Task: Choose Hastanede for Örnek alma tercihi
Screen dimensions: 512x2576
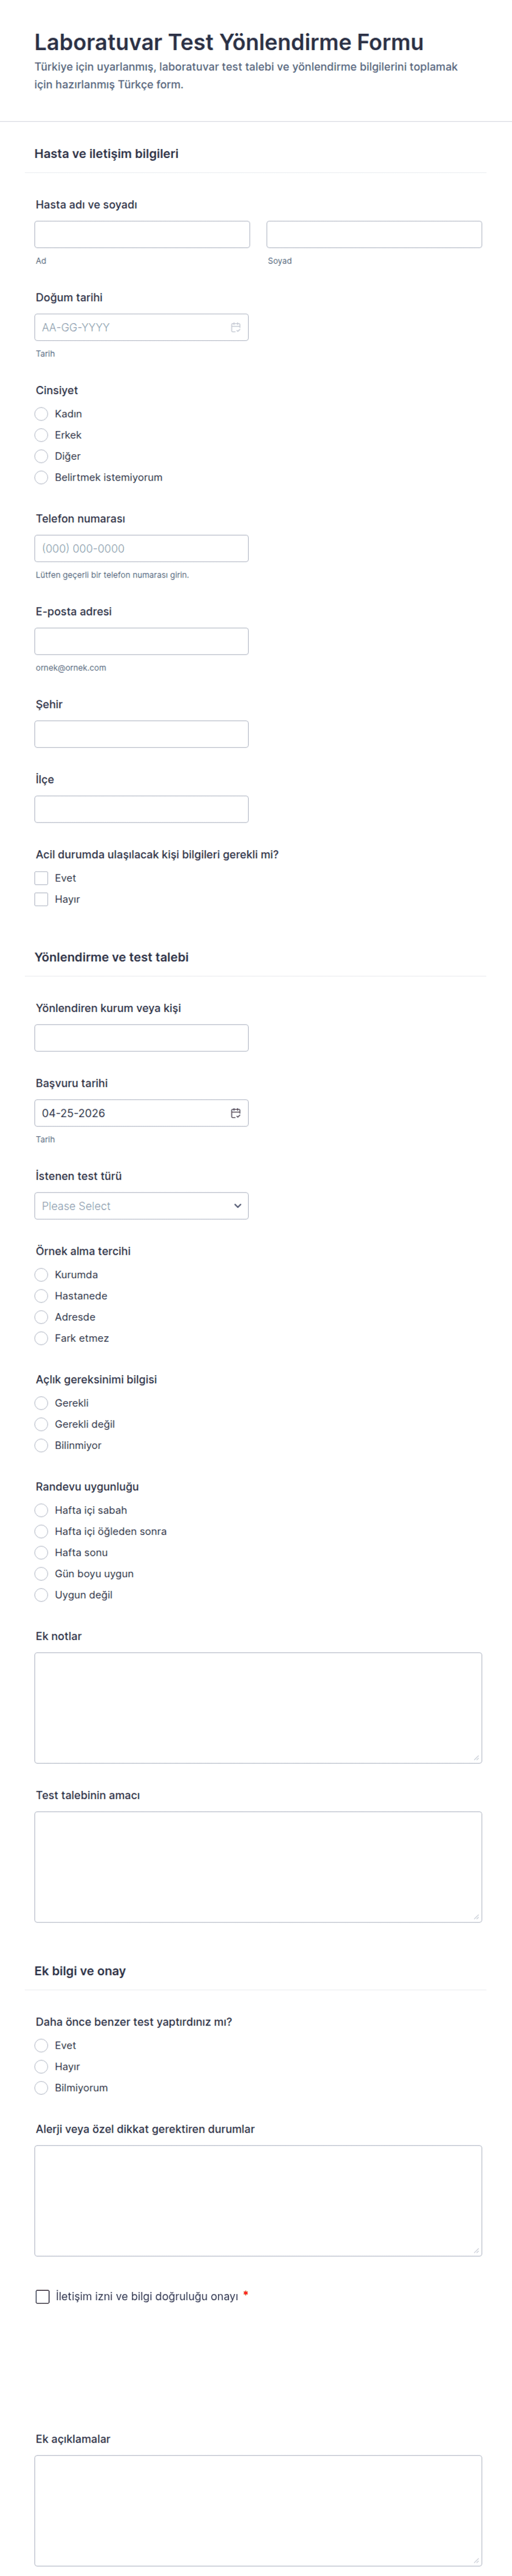Action: [41, 1296]
